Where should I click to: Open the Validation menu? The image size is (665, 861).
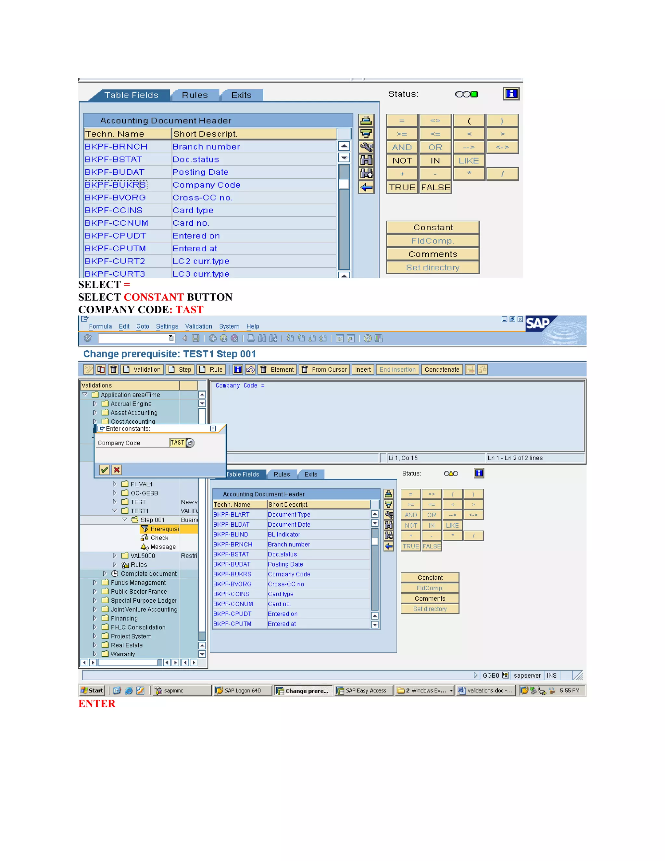(198, 327)
